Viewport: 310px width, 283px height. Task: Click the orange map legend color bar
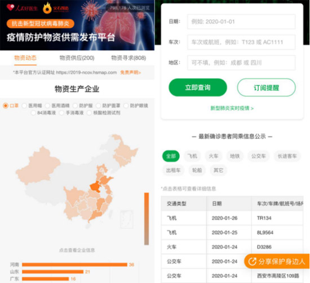coord(147,219)
